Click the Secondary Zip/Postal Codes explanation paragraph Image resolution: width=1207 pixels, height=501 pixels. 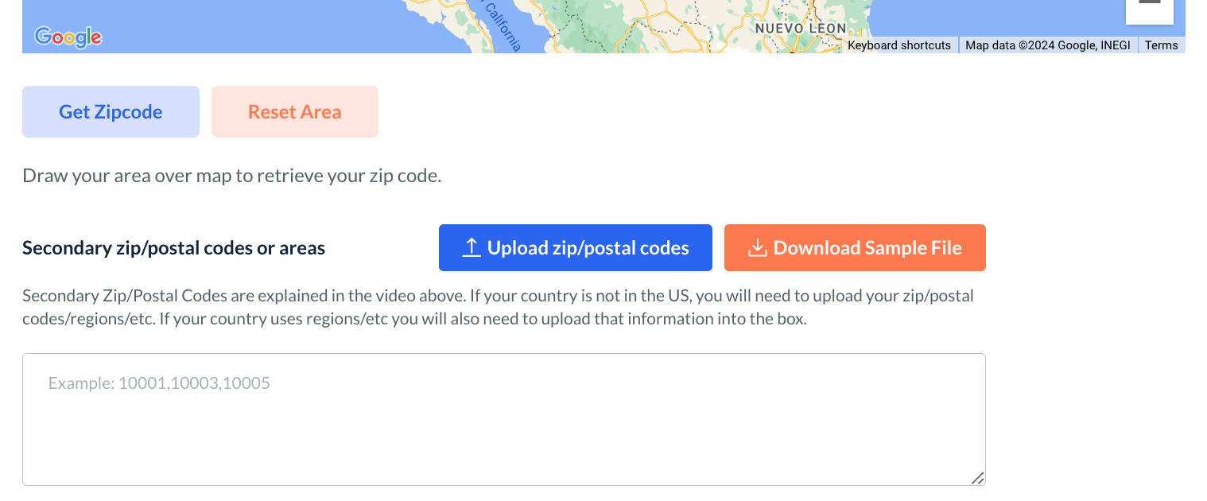click(x=498, y=308)
